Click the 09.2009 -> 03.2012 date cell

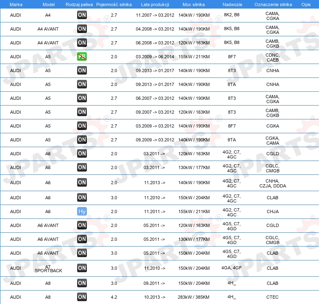click(155, 140)
